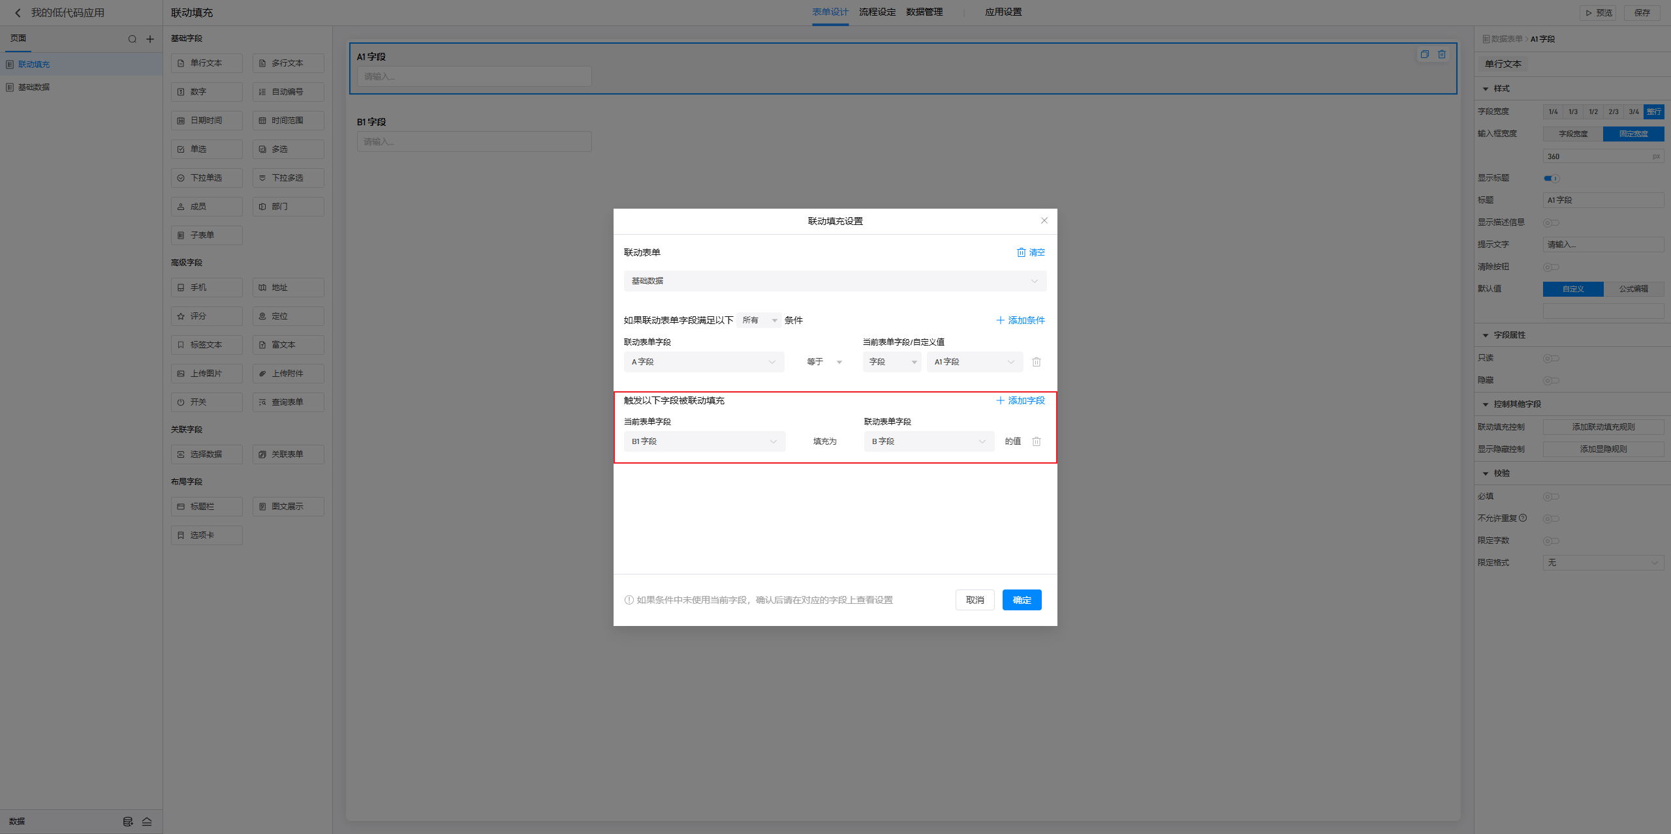Open the 基础数据 联动表单 dropdown
1671x834 pixels.
click(x=835, y=281)
